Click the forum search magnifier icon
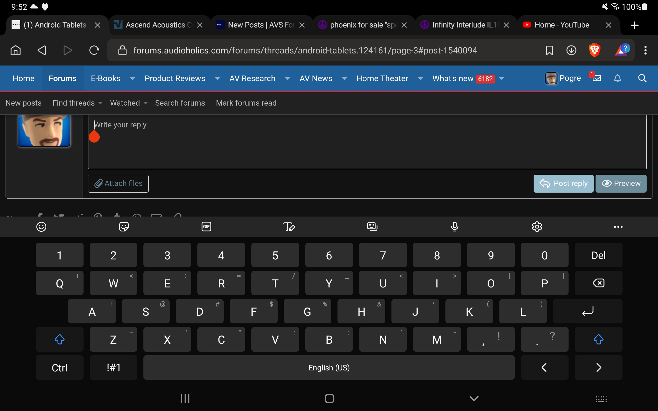The image size is (658, 411). [642, 78]
